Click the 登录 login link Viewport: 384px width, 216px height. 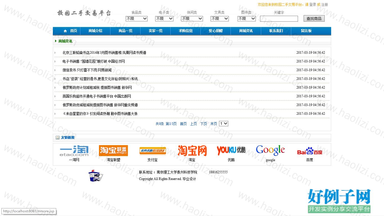point(313,4)
